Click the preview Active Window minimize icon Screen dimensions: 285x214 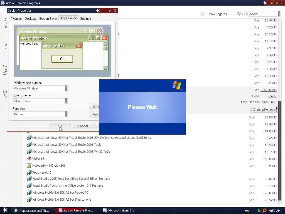pos(91,38)
